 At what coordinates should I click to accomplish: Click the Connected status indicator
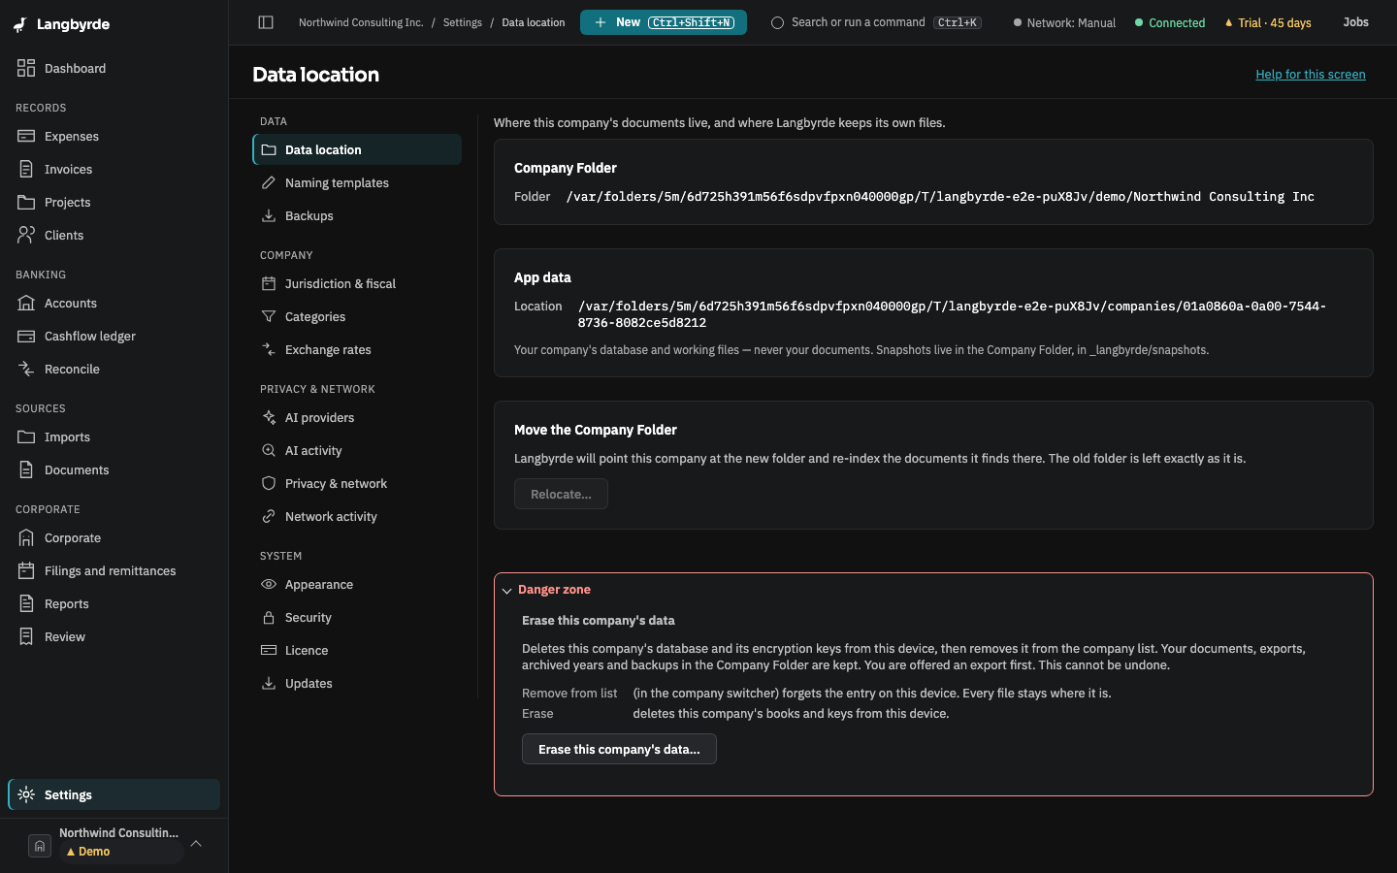click(x=1170, y=22)
